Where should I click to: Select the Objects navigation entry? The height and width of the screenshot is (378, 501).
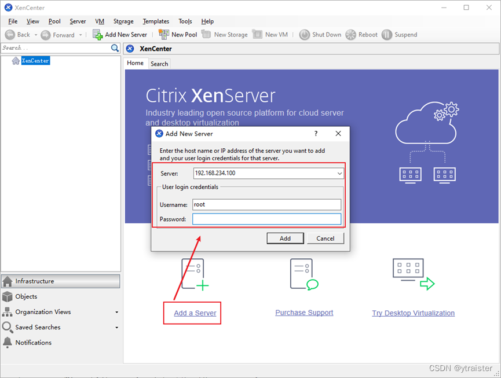click(61, 296)
